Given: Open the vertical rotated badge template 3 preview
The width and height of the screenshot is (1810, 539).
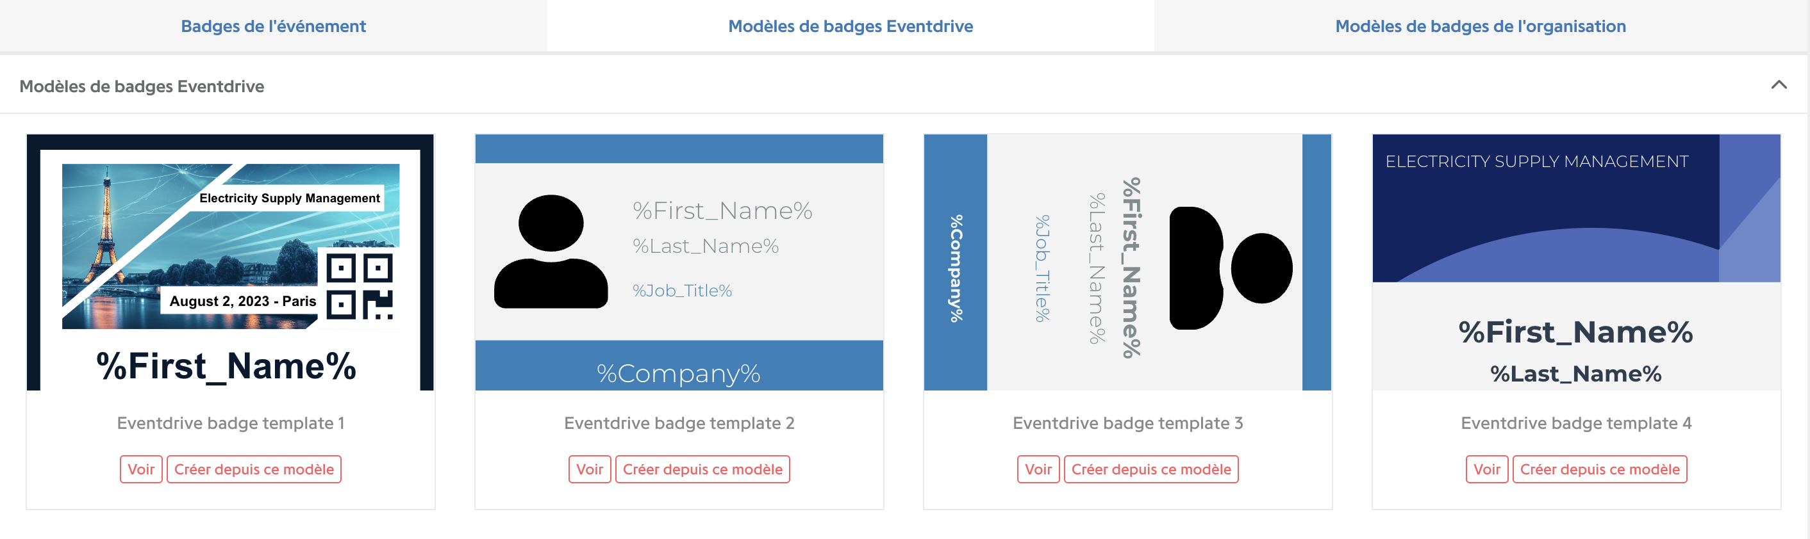Looking at the screenshot, I should (x=1127, y=262).
